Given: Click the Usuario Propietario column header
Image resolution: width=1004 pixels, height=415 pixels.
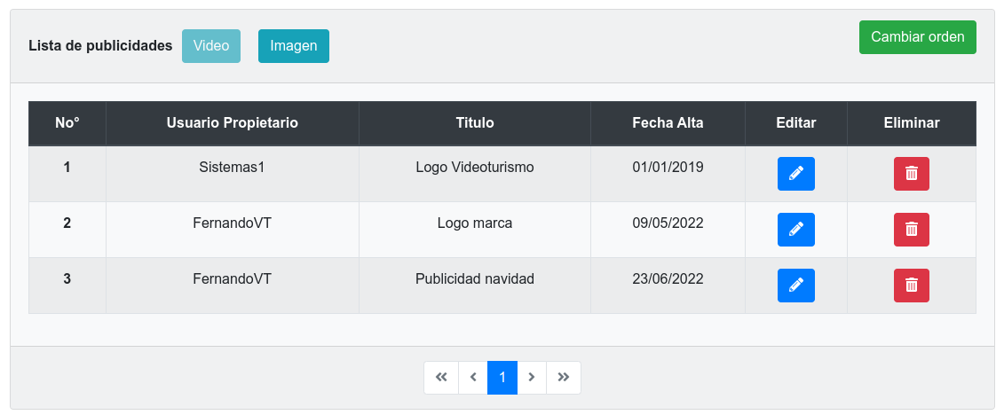Looking at the screenshot, I should [x=232, y=123].
